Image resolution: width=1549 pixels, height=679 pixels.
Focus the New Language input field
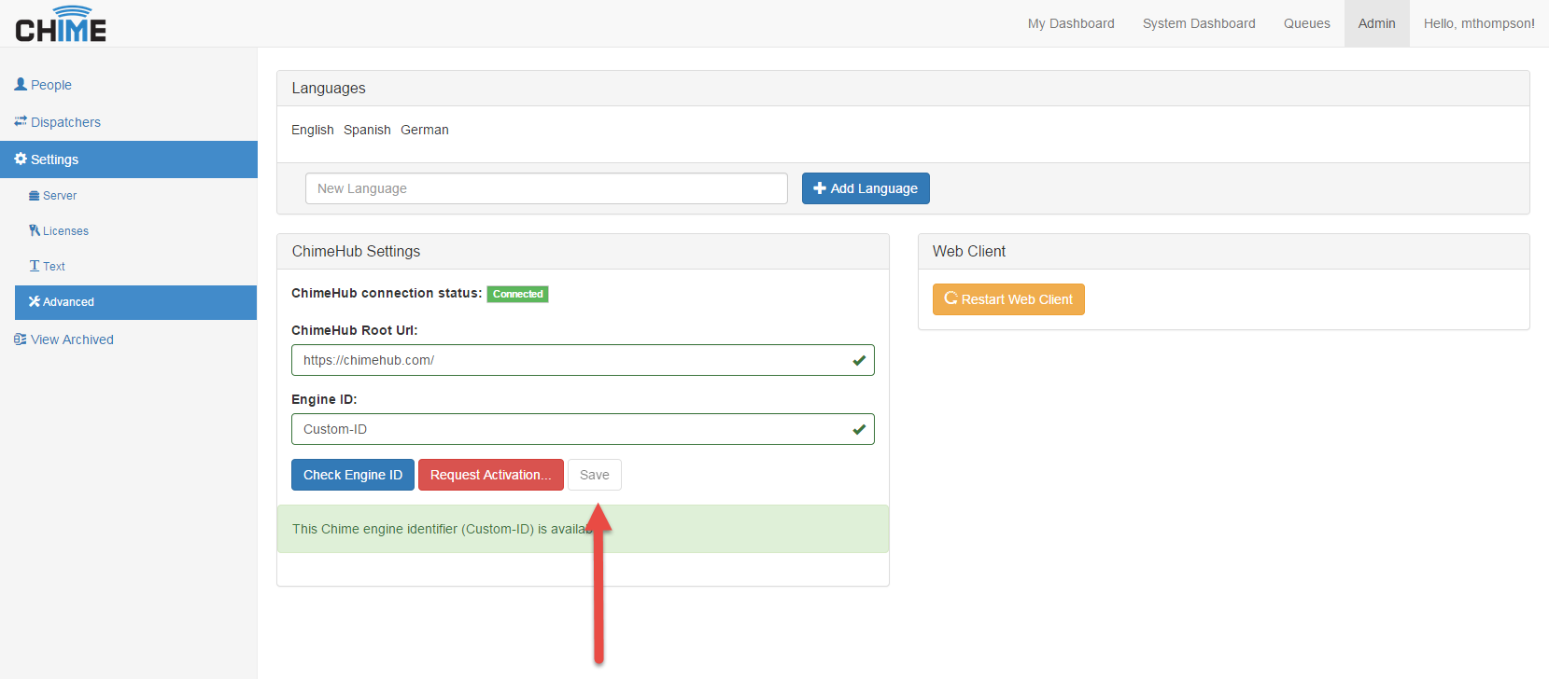546,188
